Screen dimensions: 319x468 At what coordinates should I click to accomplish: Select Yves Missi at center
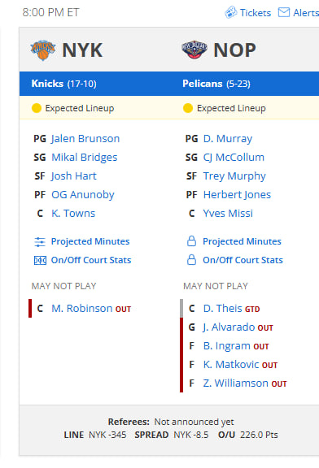(x=228, y=214)
